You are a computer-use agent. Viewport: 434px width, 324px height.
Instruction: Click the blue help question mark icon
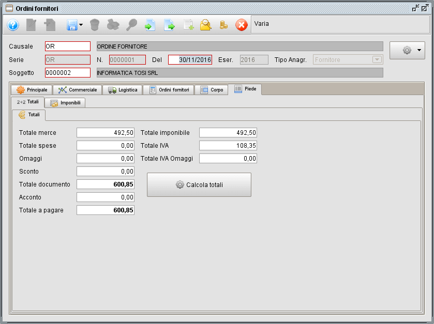13,25
